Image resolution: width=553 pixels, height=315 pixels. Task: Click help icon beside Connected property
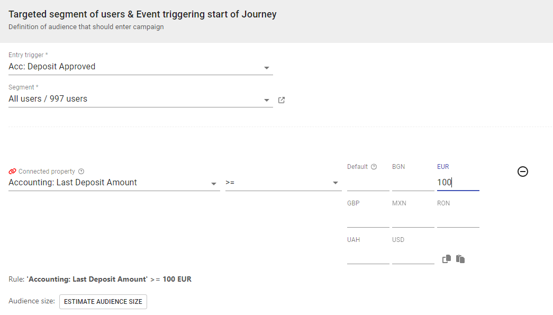pos(81,172)
